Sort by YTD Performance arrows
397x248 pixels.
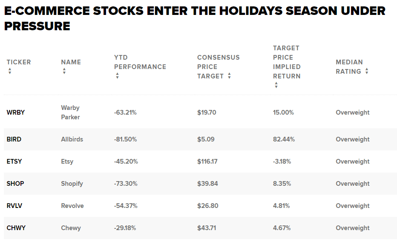click(x=118, y=76)
